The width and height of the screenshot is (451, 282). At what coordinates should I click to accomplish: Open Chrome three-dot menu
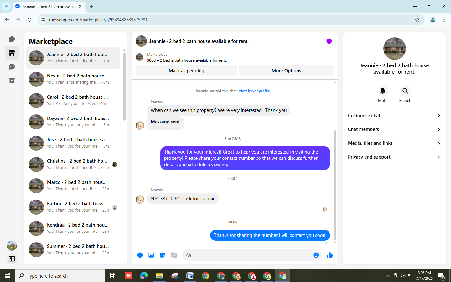coord(444,20)
